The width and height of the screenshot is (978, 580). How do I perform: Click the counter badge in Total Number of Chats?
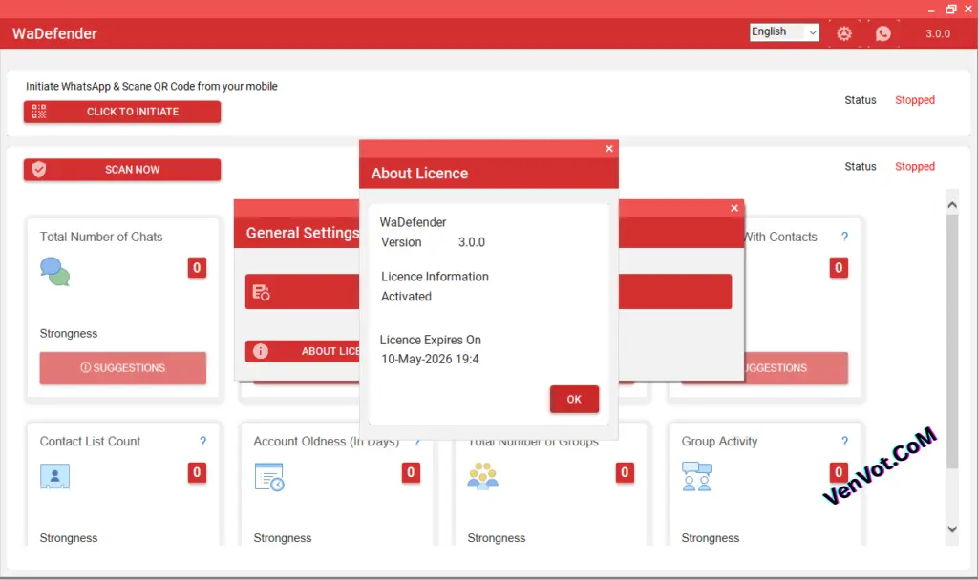tap(197, 268)
